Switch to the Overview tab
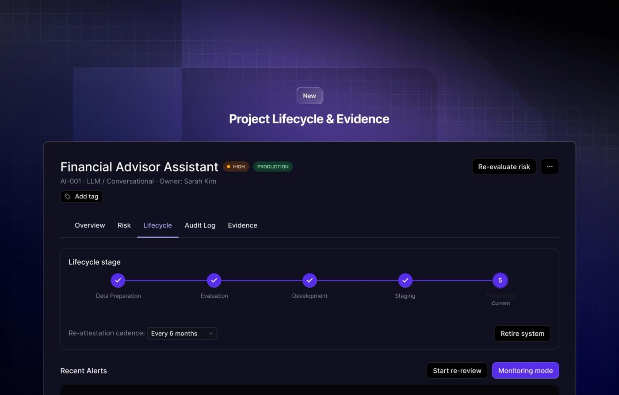This screenshot has height=395, width=619. point(90,225)
